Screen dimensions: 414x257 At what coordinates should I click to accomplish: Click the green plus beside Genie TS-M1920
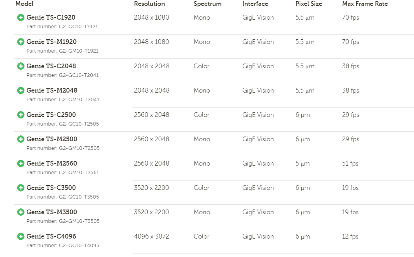click(x=21, y=42)
